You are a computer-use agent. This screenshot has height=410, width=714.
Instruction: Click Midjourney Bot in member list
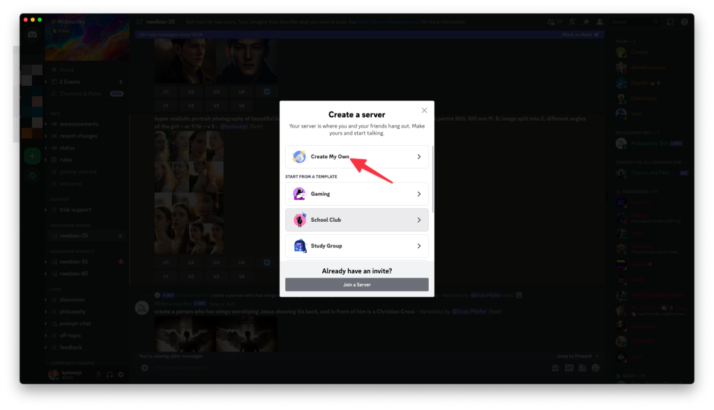651,144
